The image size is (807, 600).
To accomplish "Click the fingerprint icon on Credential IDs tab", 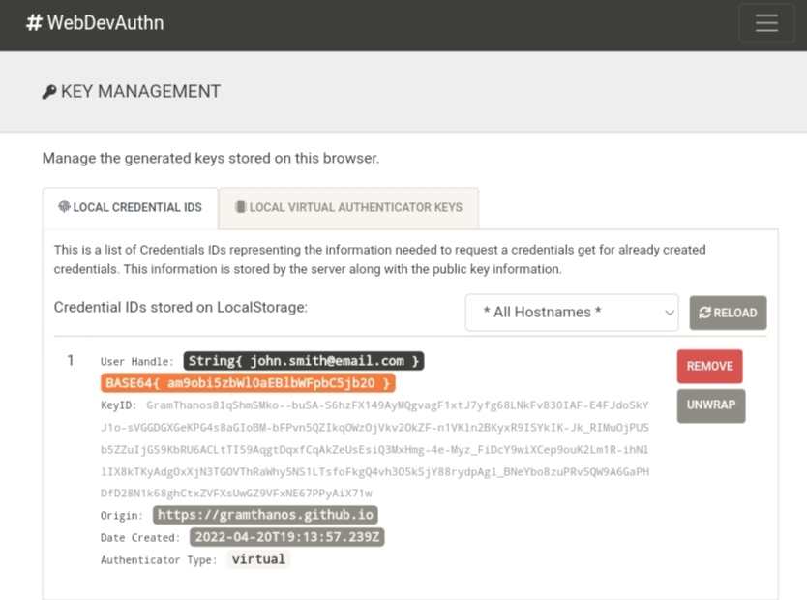I will (x=64, y=207).
